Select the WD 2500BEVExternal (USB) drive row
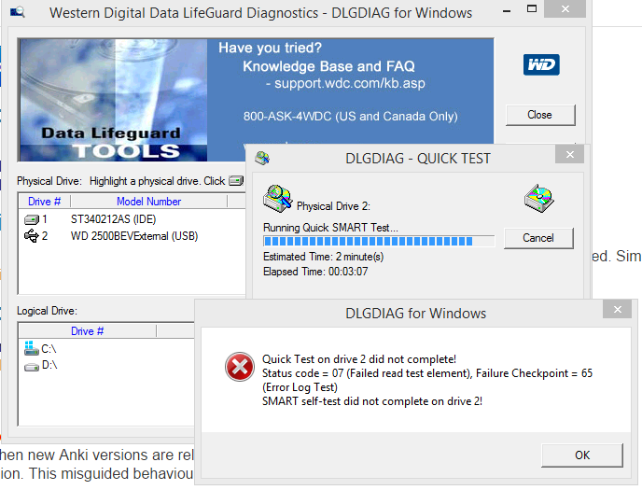The image size is (642, 490). [131, 236]
